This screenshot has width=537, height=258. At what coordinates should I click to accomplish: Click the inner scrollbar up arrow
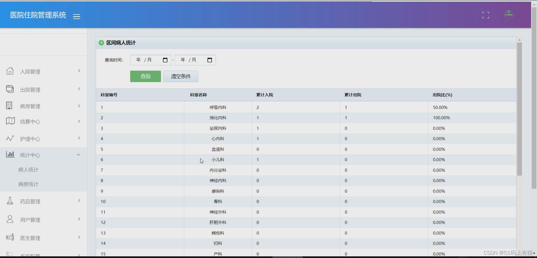[519, 40]
